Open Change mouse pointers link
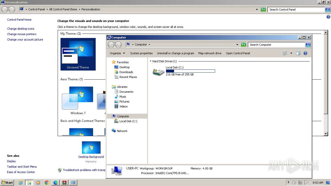The image size is (331, 186). click(22, 34)
